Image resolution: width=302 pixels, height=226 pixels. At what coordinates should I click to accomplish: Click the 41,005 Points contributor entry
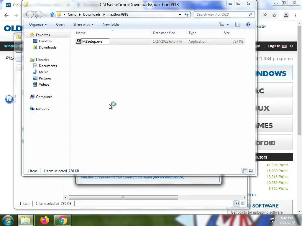tap(277, 165)
